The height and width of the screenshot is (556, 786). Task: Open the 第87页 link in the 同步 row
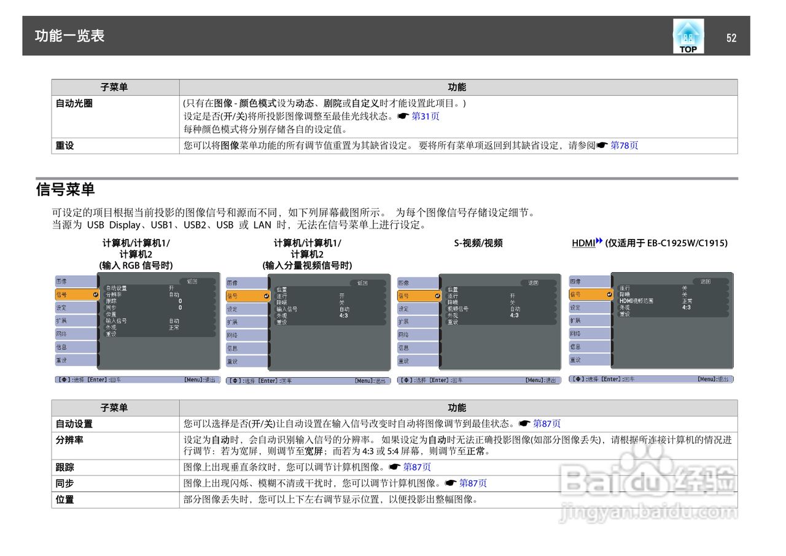pos(472,484)
